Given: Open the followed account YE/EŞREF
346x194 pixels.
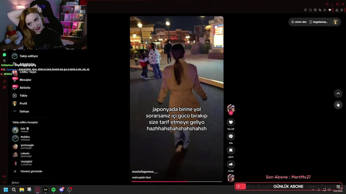Looking at the screenshot, I should pyautogui.click(x=22, y=163).
